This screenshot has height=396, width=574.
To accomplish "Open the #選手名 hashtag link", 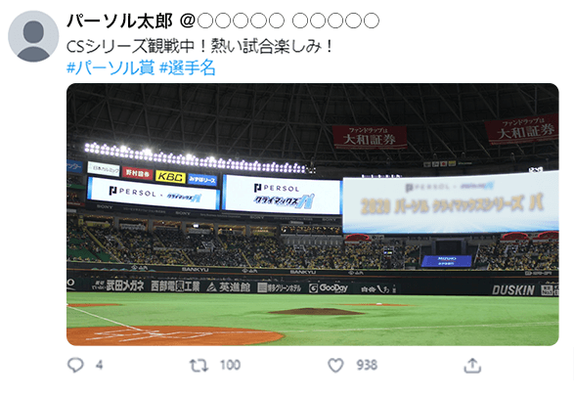I will 188,68.
